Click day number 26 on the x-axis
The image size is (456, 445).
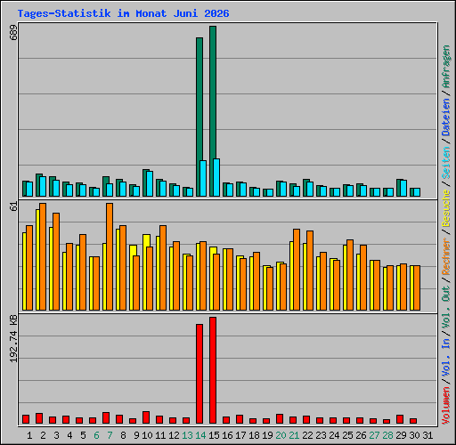coord(361,435)
